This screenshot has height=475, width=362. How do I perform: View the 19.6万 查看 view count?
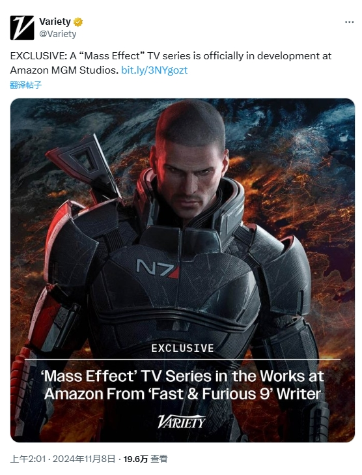click(x=145, y=459)
